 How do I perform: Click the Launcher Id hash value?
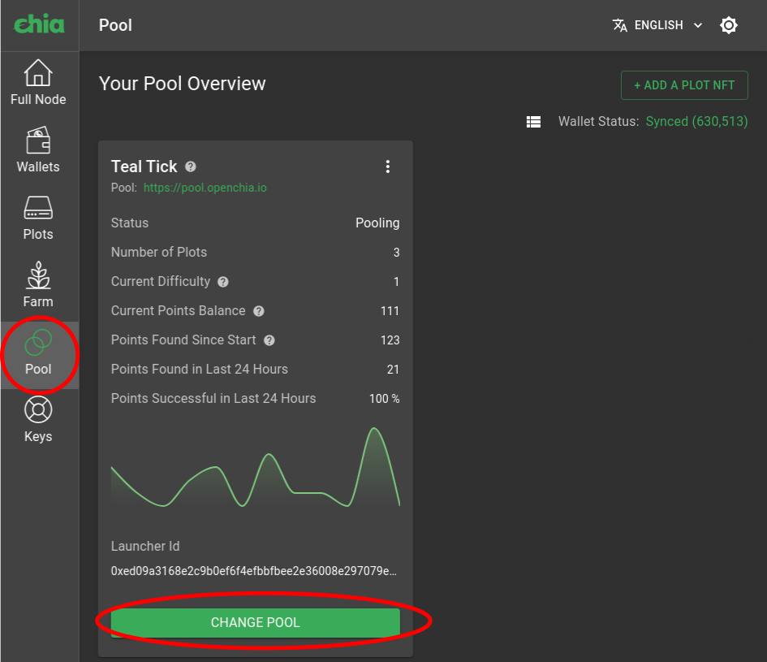point(254,571)
